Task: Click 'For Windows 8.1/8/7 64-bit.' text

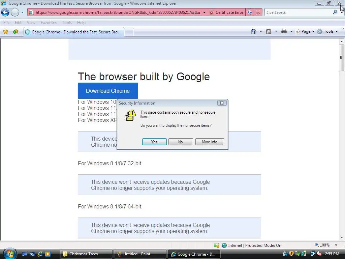Action: coord(110,207)
